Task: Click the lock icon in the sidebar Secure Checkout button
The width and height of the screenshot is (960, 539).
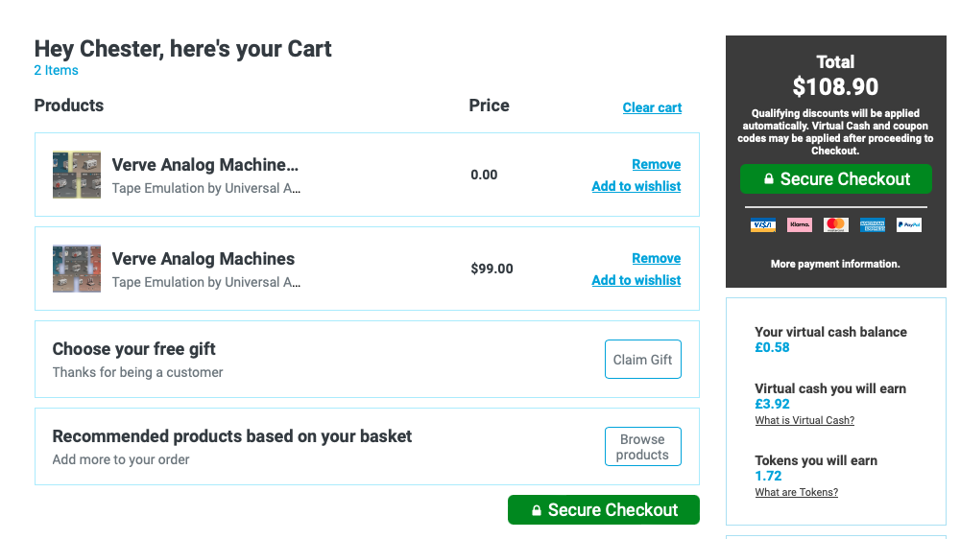Action: coord(768,178)
